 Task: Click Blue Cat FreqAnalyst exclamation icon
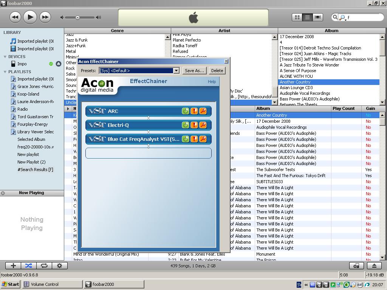coord(194,139)
